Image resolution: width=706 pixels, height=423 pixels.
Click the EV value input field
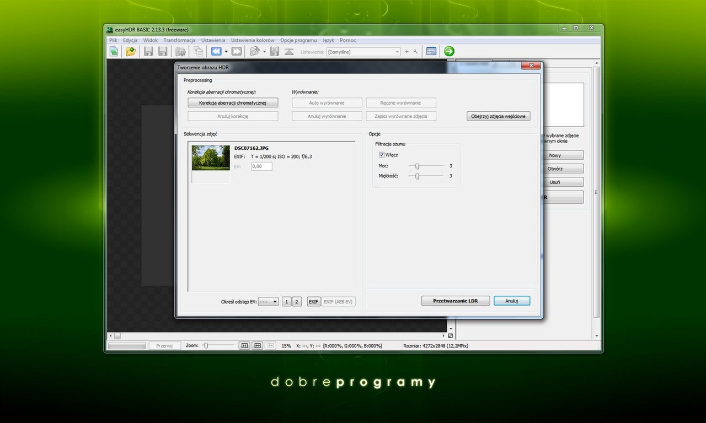click(261, 166)
